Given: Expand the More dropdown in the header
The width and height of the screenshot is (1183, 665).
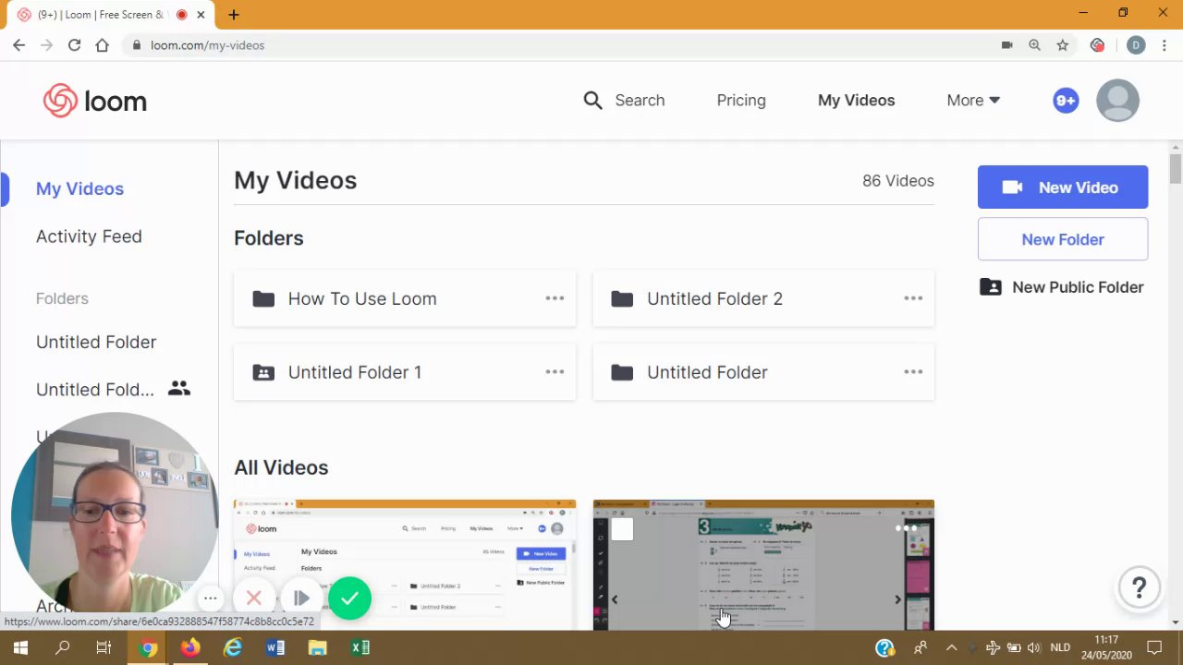Looking at the screenshot, I should click(x=973, y=100).
